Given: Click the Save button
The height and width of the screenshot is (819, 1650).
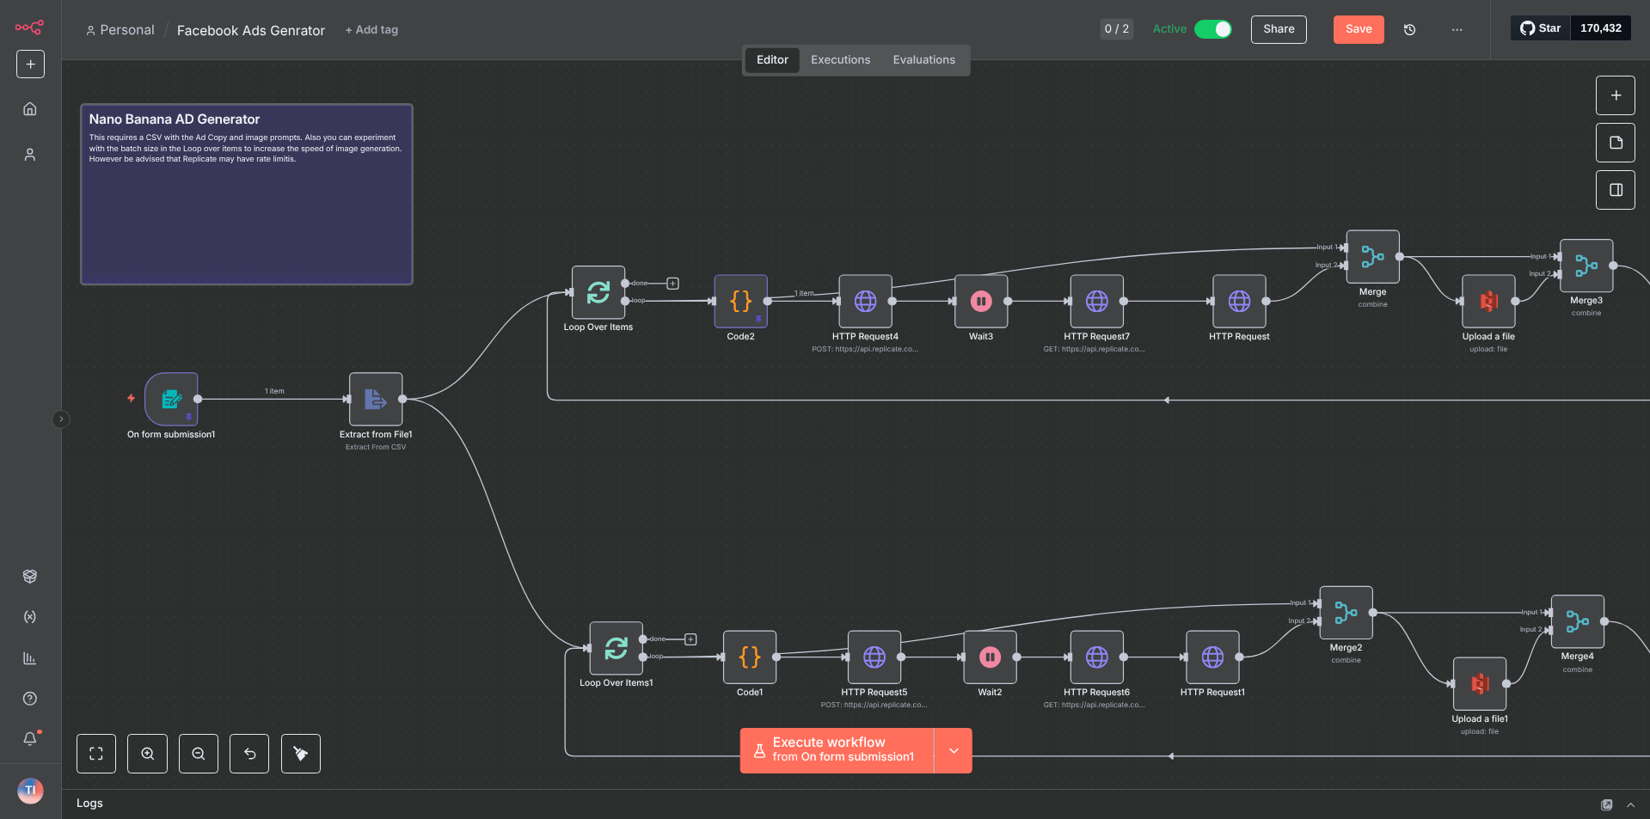Looking at the screenshot, I should pos(1358,29).
